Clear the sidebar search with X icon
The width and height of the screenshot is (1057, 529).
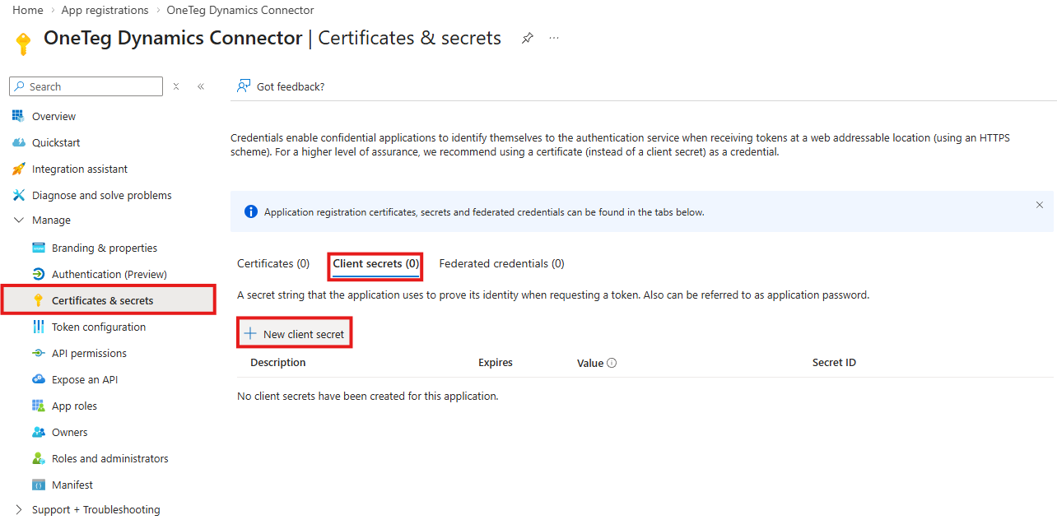pos(176,86)
